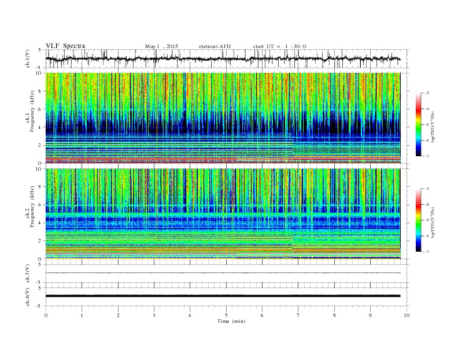Click the "5" minute tick on time axis
458x354 pixels.
(x=226, y=315)
